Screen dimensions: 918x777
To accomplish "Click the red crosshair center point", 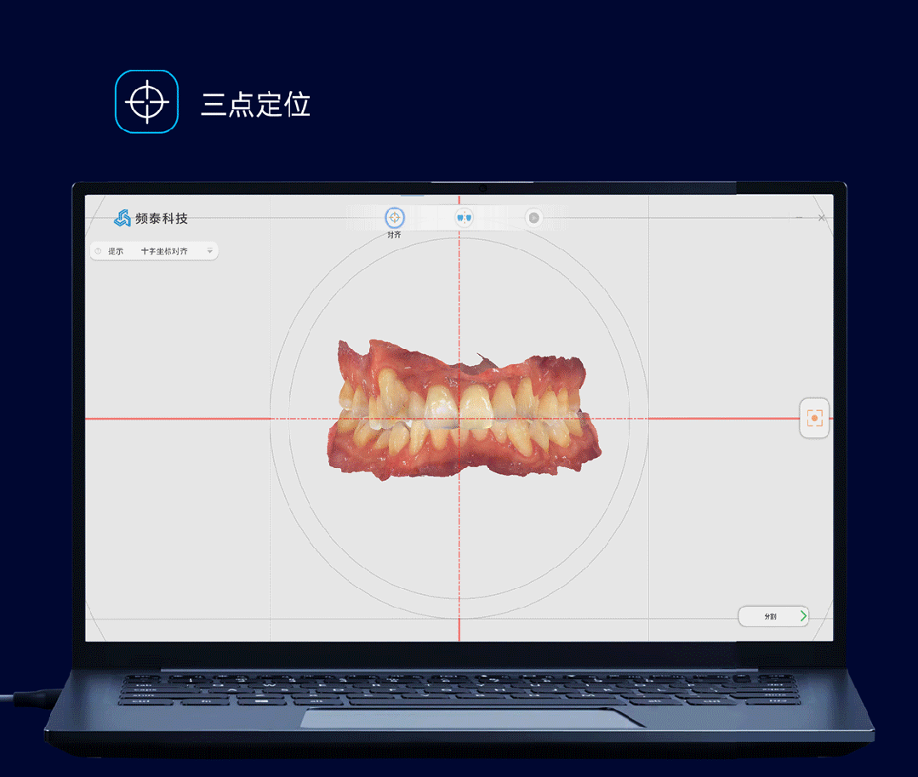I will coord(459,417).
